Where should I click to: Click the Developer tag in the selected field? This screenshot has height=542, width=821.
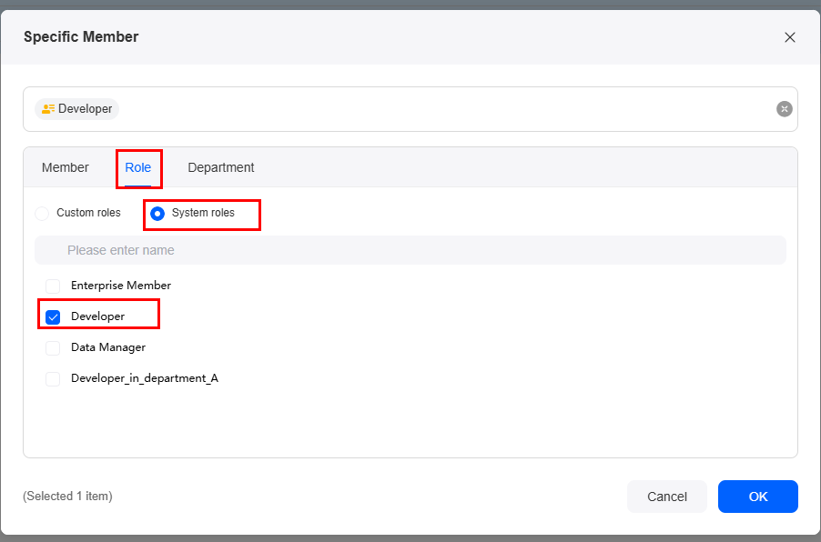pyautogui.click(x=77, y=109)
